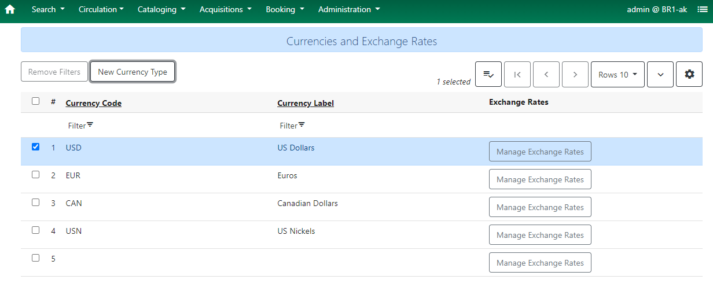
Task: Click the US Nickels label cell
Action: [x=296, y=231]
